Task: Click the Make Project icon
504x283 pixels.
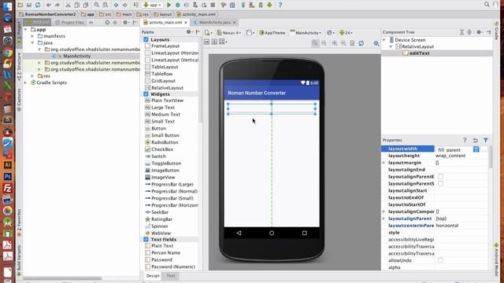Action: (x=136, y=5)
